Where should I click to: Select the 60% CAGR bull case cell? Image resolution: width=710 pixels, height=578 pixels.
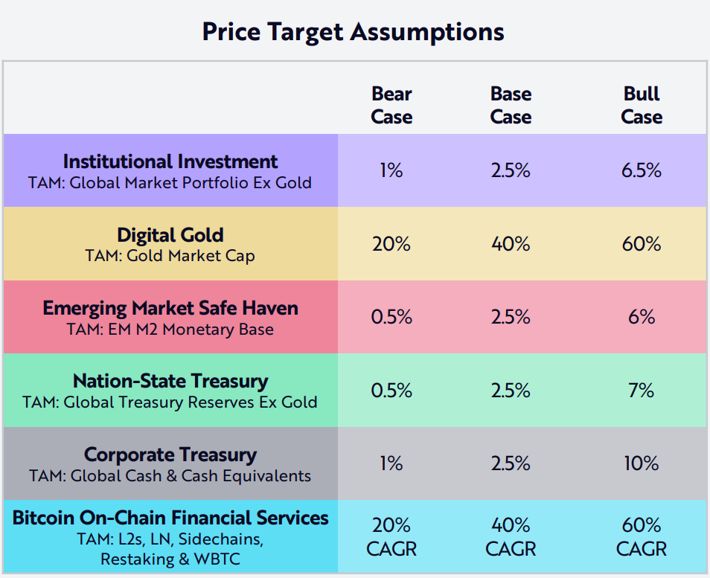click(x=642, y=537)
